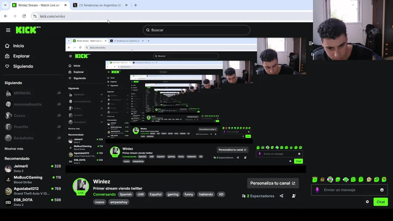Image resolution: width=393 pixels, height=221 pixels.
Task: Reload the page with browser refresh
Action: click(24, 16)
